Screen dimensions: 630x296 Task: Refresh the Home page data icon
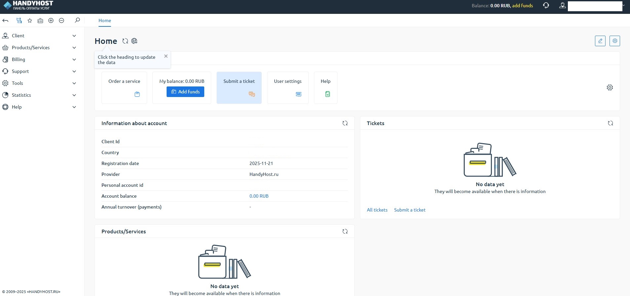tap(125, 41)
